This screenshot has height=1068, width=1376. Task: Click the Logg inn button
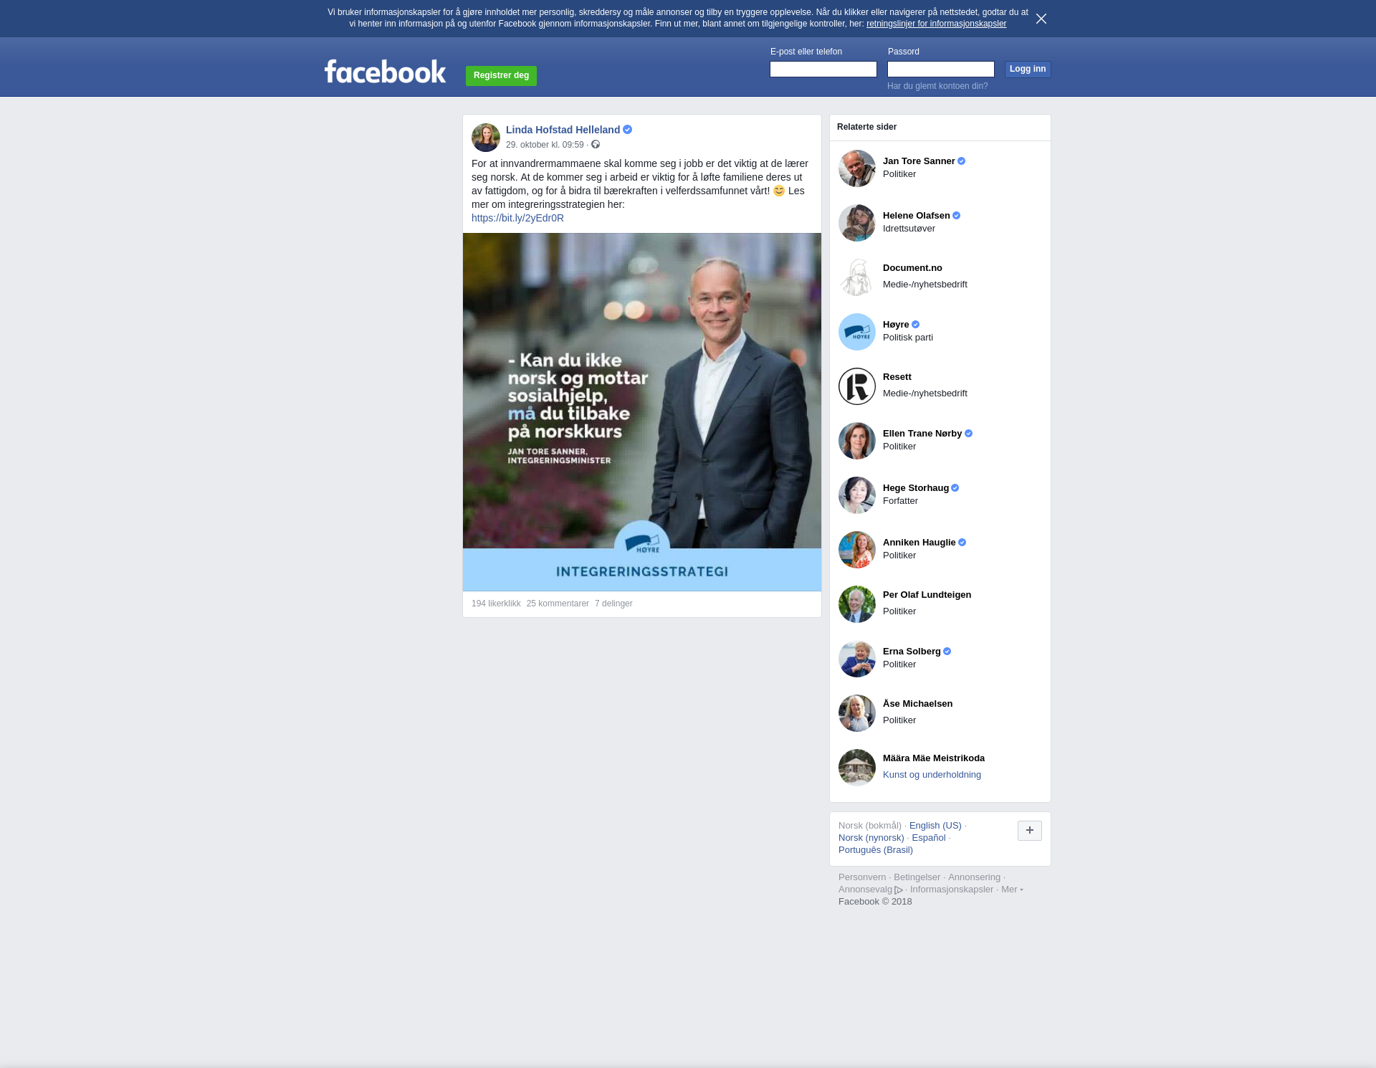click(1028, 69)
